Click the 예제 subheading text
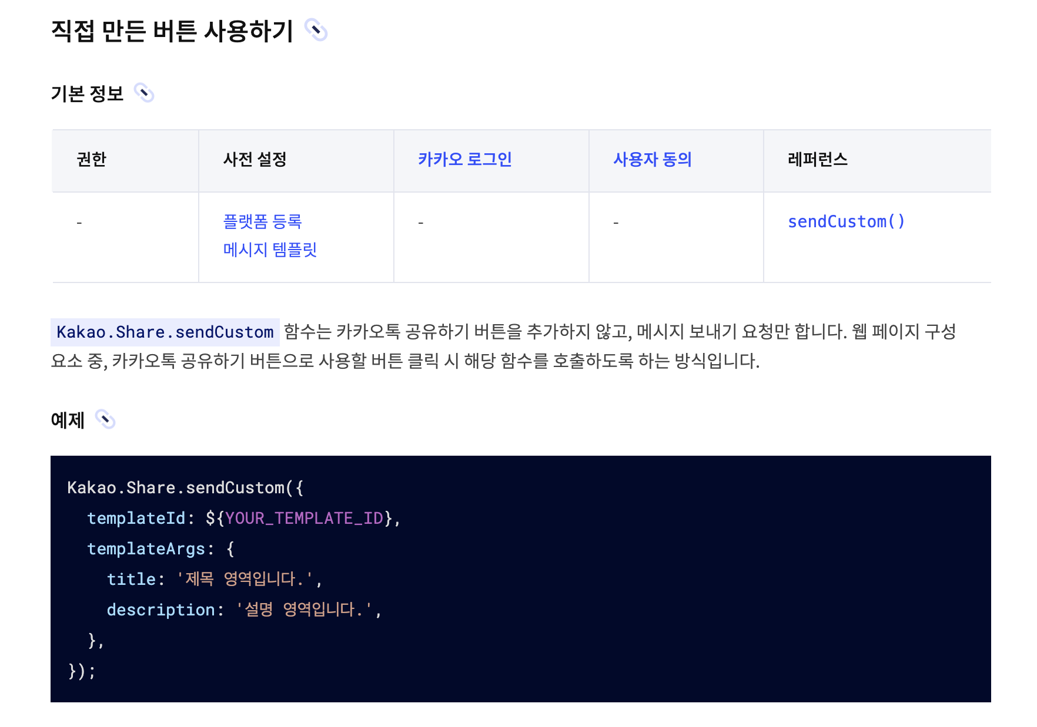 (68, 420)
